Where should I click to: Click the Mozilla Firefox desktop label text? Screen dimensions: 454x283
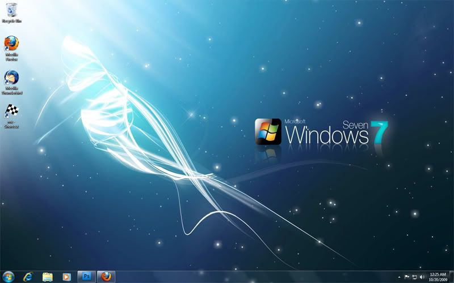[11, 57]
